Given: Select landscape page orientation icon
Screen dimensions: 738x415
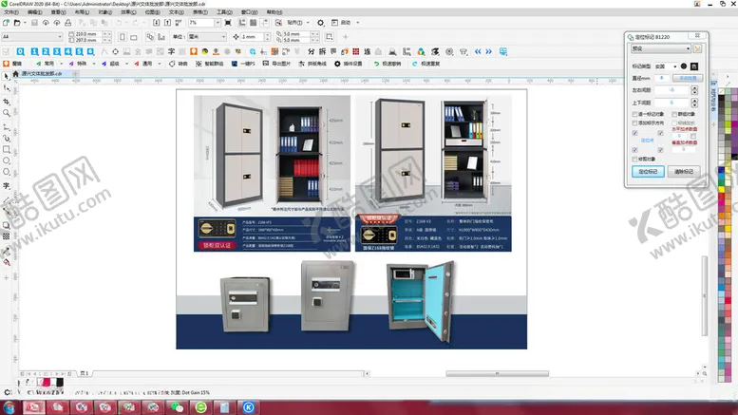Looking at the screenshot, I should tap(134, 37).
